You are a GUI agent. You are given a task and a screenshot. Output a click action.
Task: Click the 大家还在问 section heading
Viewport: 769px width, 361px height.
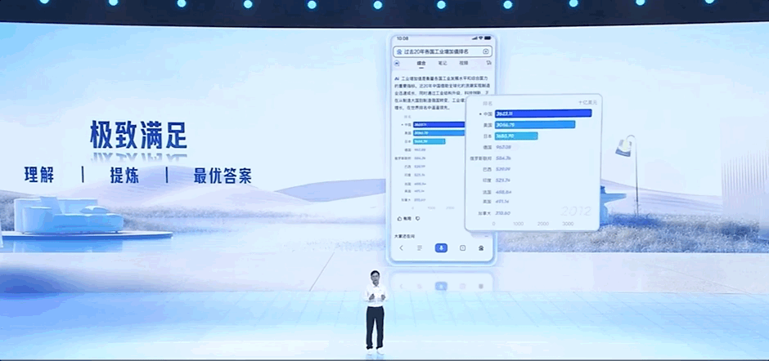pos(404,236)
